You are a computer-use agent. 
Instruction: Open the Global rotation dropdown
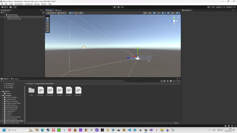[x=62, y=13]
